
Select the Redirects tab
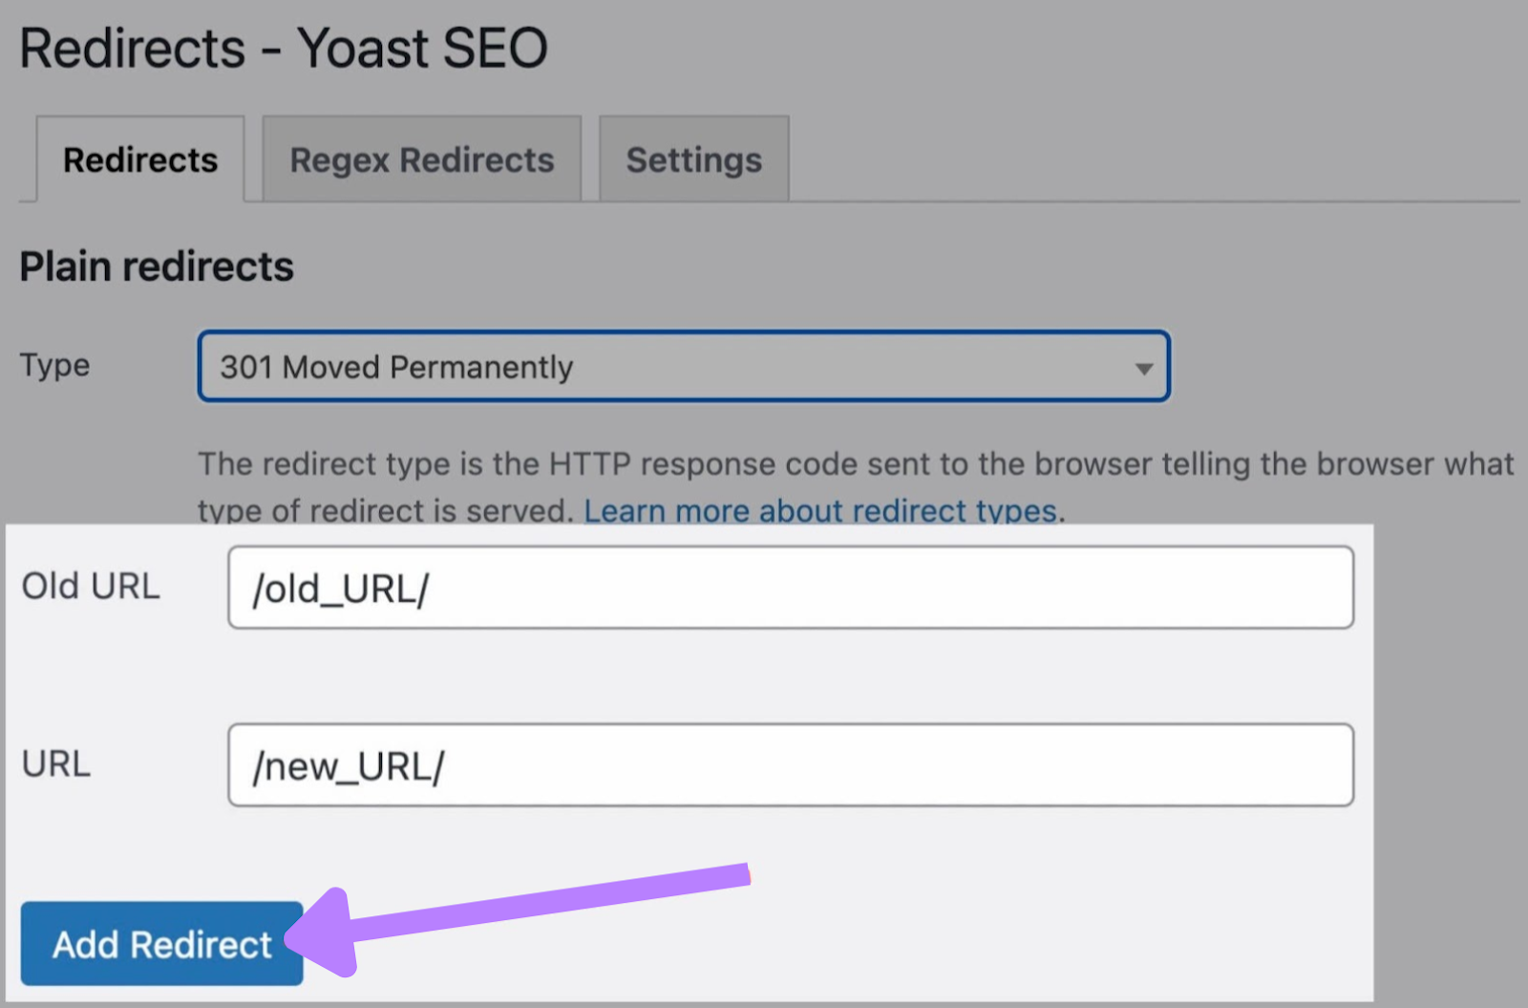[139, 159]
